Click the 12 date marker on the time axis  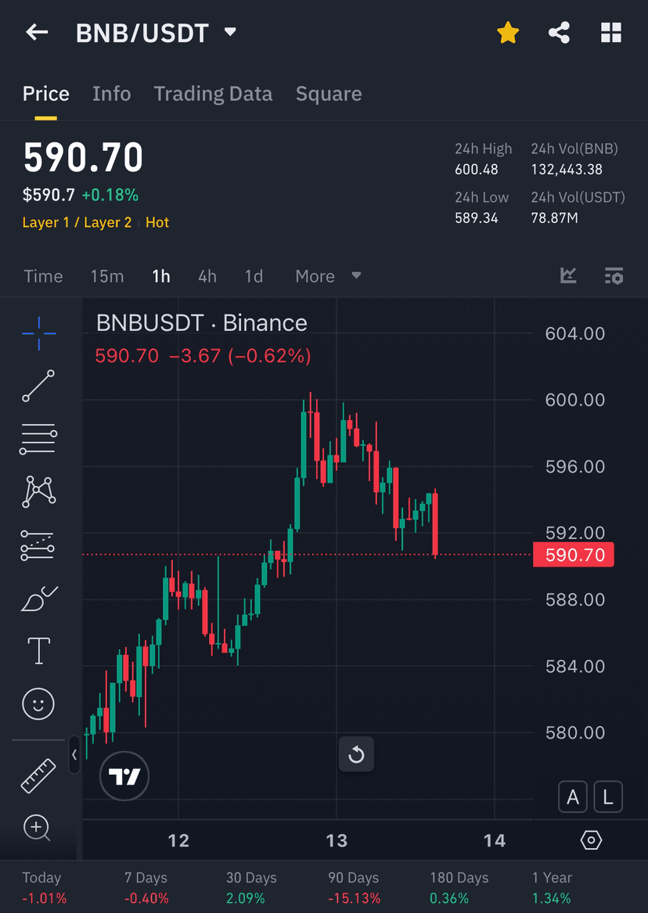(178, 840)
